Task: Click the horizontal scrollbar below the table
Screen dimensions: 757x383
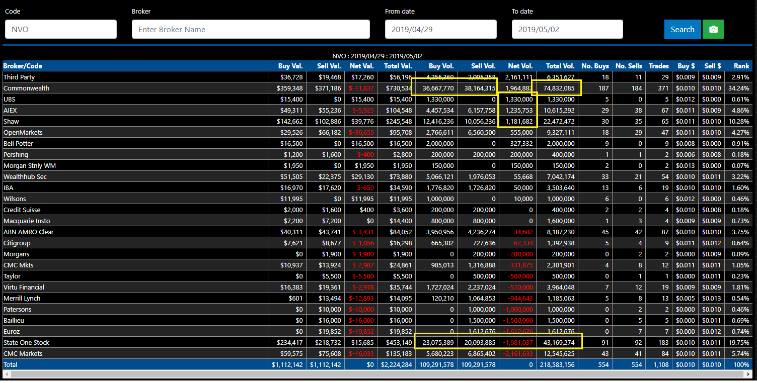Action: (x=378, y=374)
